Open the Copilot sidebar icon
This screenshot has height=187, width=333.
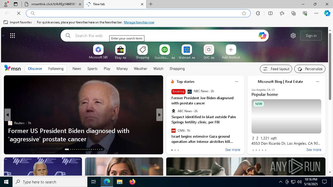(327, 13)
